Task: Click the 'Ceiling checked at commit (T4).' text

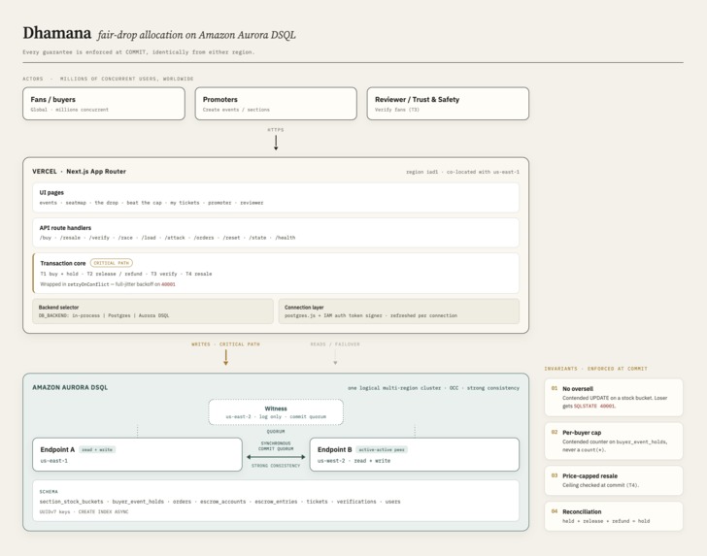Action: tap(600, 485)
